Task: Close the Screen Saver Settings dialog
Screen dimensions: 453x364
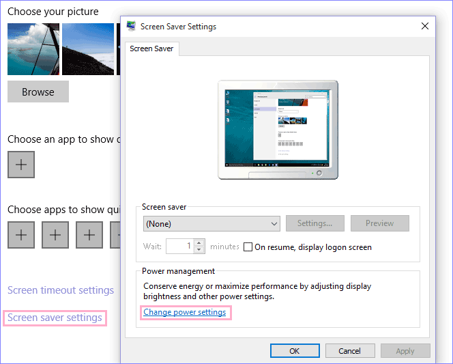Action: pos(425,27)
